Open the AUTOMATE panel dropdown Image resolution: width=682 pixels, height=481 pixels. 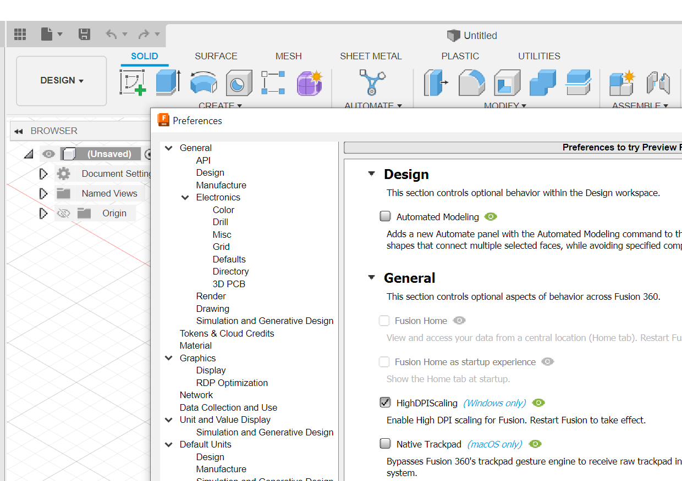pos(373,105)
